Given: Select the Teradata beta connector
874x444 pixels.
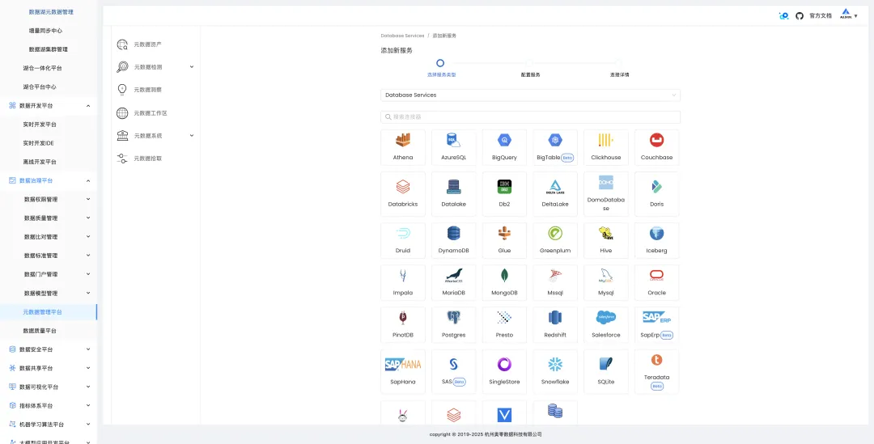Looking at the screenshot, I should pyautogui.click(x=656, y=372).
